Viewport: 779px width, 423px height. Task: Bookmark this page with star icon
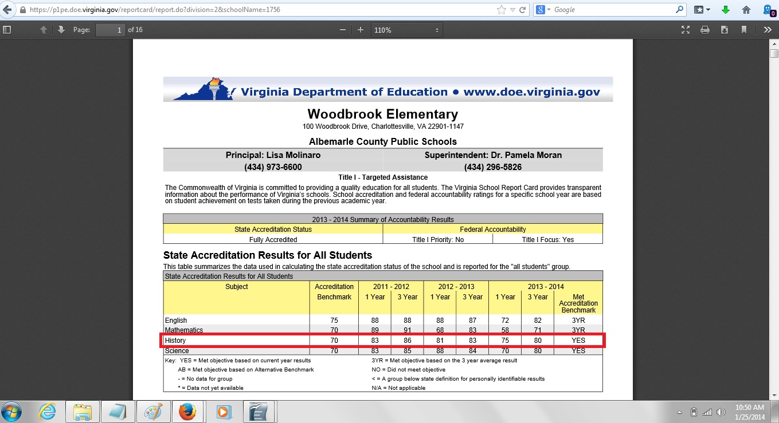[502, 10]
